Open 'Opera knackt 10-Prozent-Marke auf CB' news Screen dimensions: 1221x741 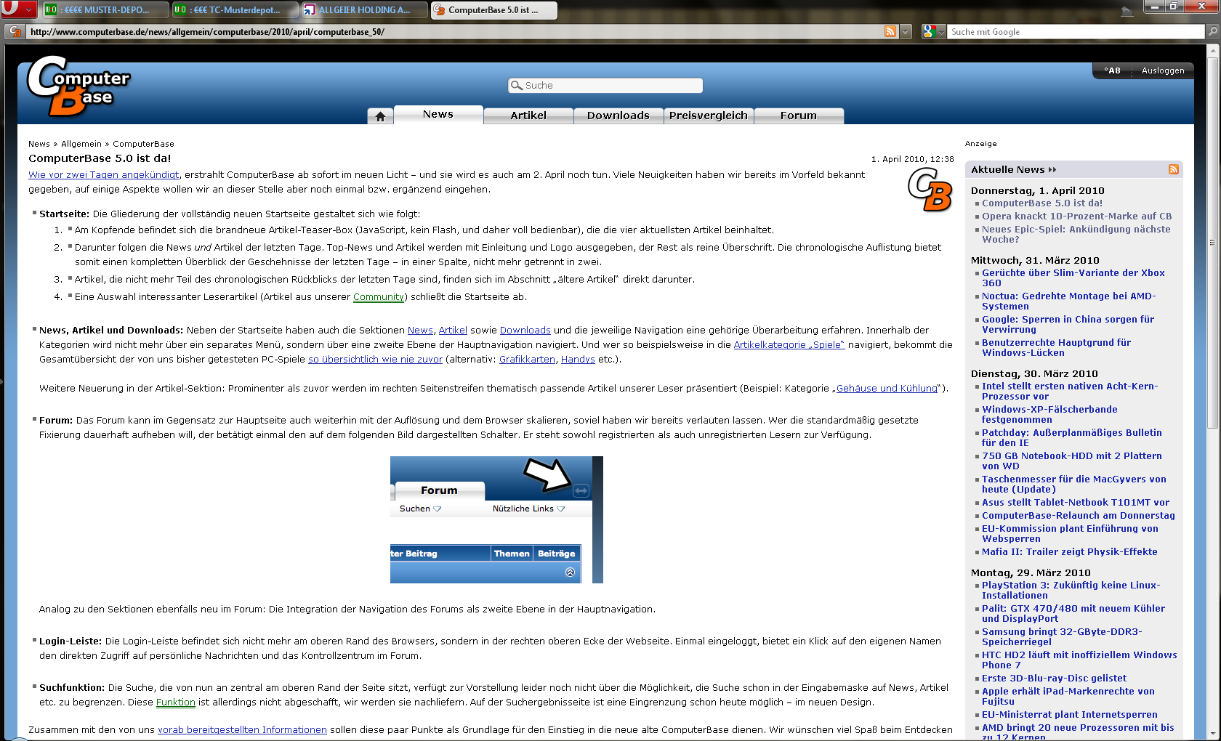click(1076, 216)
